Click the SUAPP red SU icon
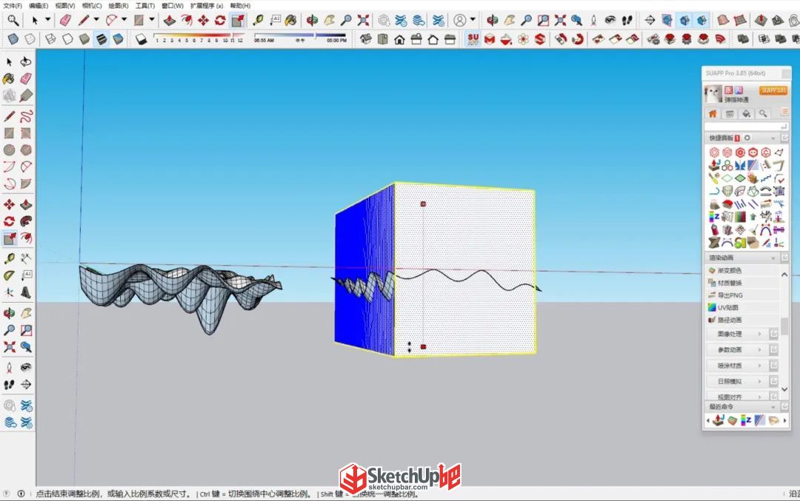Viewport: 800px width, 501px height. (x=473, y=39)
